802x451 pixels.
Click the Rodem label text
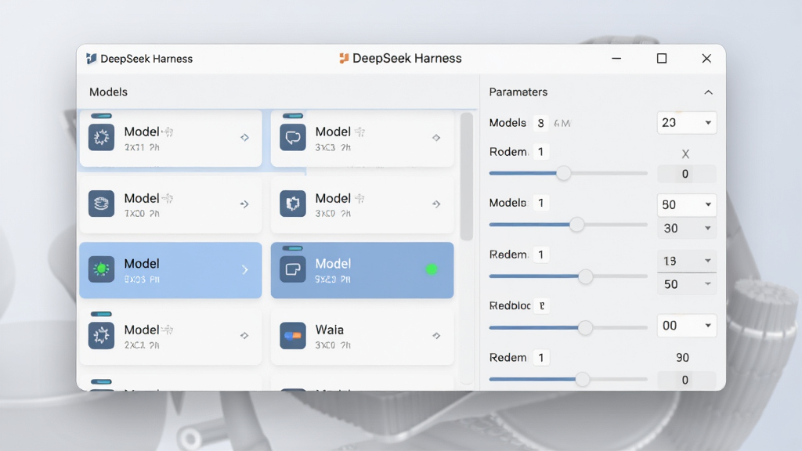point(508,152)
